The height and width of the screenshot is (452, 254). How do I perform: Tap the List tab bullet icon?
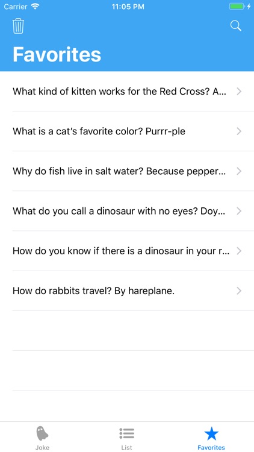click(127, 433)
